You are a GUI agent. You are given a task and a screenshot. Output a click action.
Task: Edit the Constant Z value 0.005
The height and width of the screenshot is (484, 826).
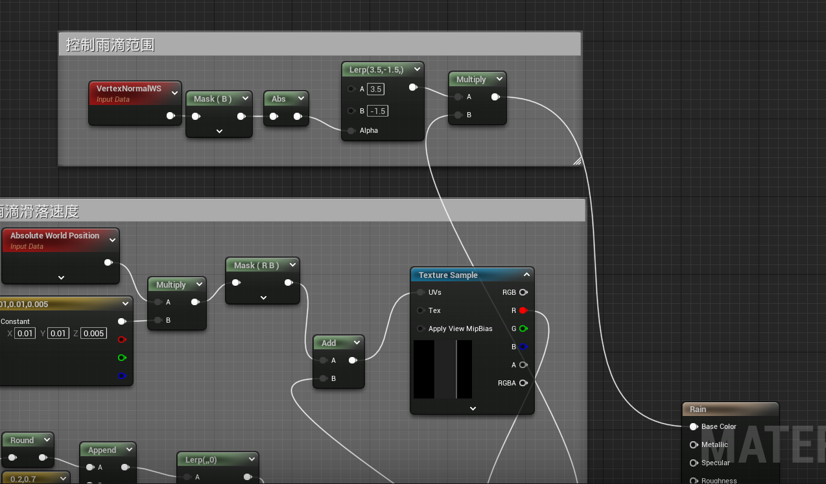click(x=94, y=333)
